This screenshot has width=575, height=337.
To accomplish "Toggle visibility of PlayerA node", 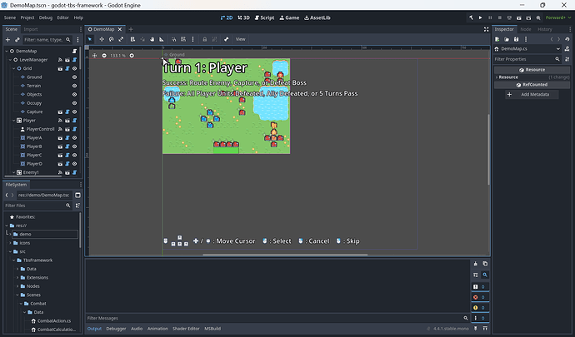I will [x=74, y=137].
